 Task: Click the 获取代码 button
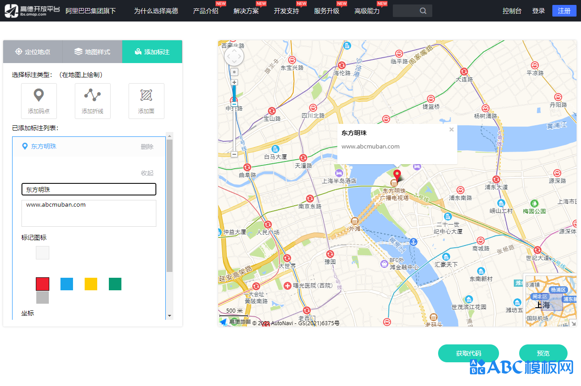tap(469, 353)
